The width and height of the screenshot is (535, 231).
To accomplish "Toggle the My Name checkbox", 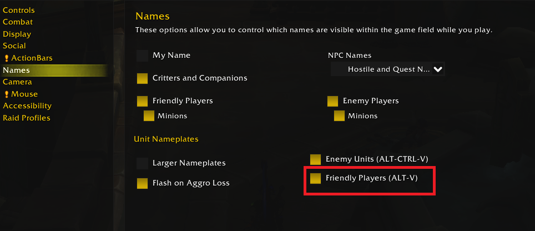I will tap(143, 56).
